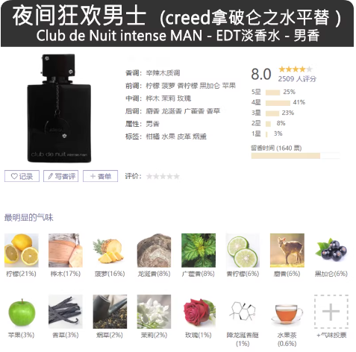Select the green apple (苹果) icon

click(x=22, y=312)
